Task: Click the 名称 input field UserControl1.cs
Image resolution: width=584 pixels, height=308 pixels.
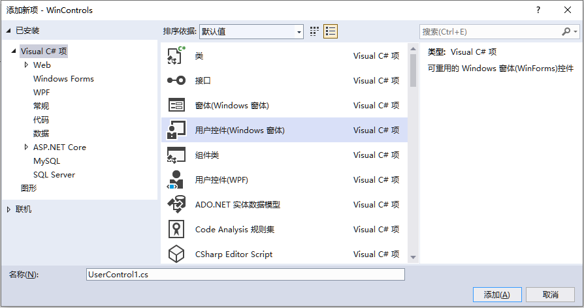Action: [246, 275]
